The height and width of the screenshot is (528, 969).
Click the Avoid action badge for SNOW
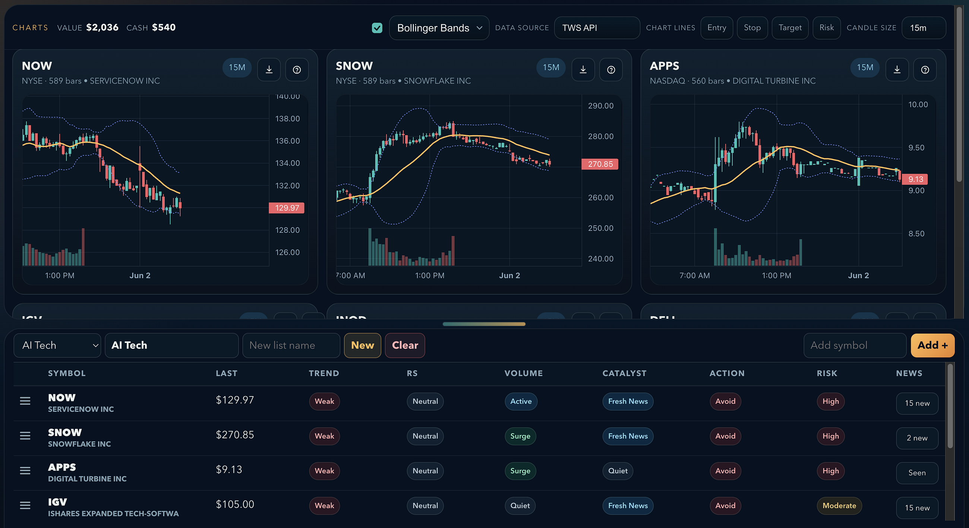[725, 436]
